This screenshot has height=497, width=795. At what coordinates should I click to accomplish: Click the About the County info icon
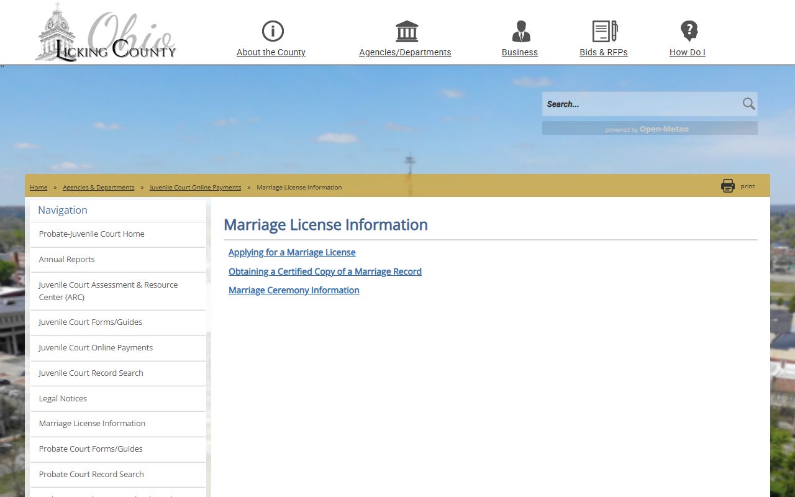(x=273, y=31)
